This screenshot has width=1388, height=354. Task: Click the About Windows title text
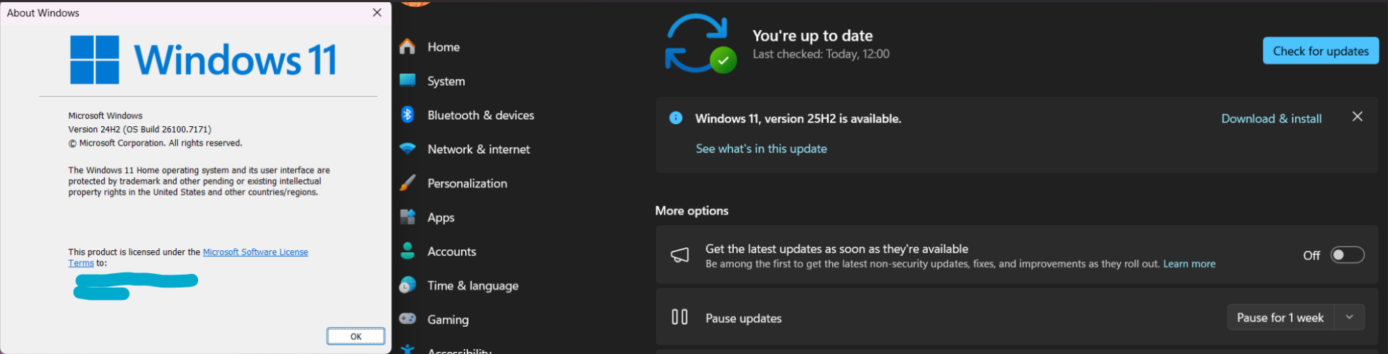tap(43, 13)
